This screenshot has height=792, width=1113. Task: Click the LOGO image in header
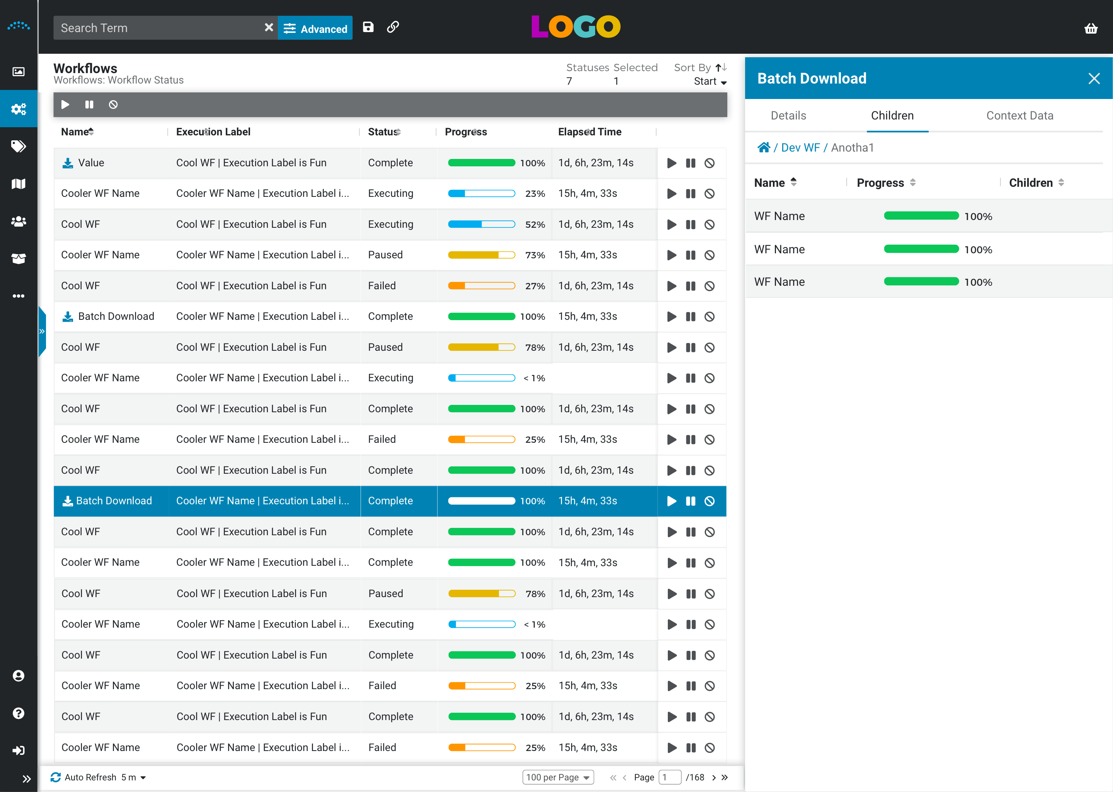pyautogui.click(x=575, y=26)
